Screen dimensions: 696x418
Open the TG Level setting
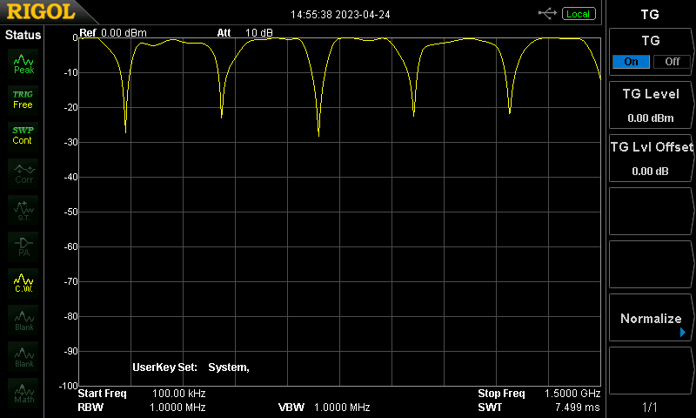point(650,105)
